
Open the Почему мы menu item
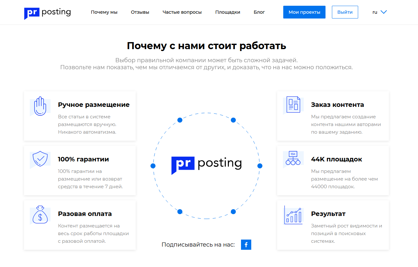[x=104, y=12]
